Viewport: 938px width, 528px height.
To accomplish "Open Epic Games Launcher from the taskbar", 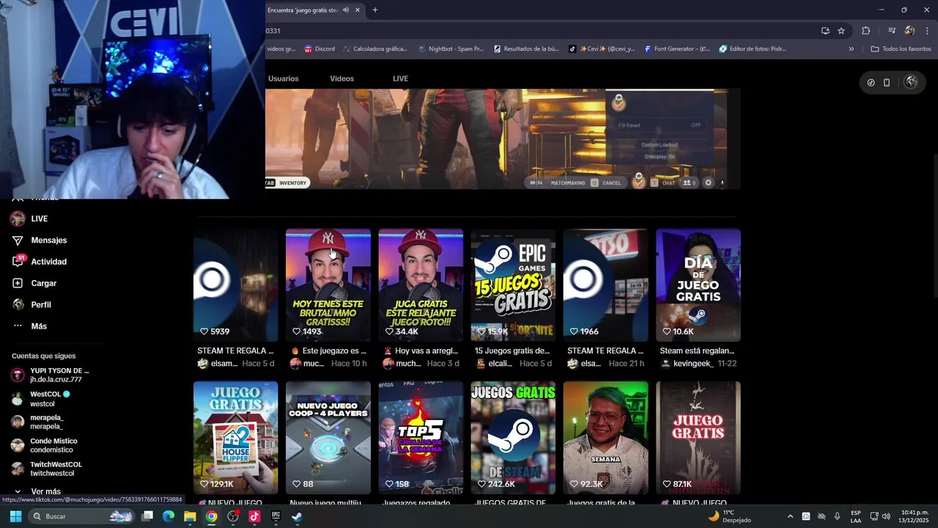I will click(x=276, y=516).
